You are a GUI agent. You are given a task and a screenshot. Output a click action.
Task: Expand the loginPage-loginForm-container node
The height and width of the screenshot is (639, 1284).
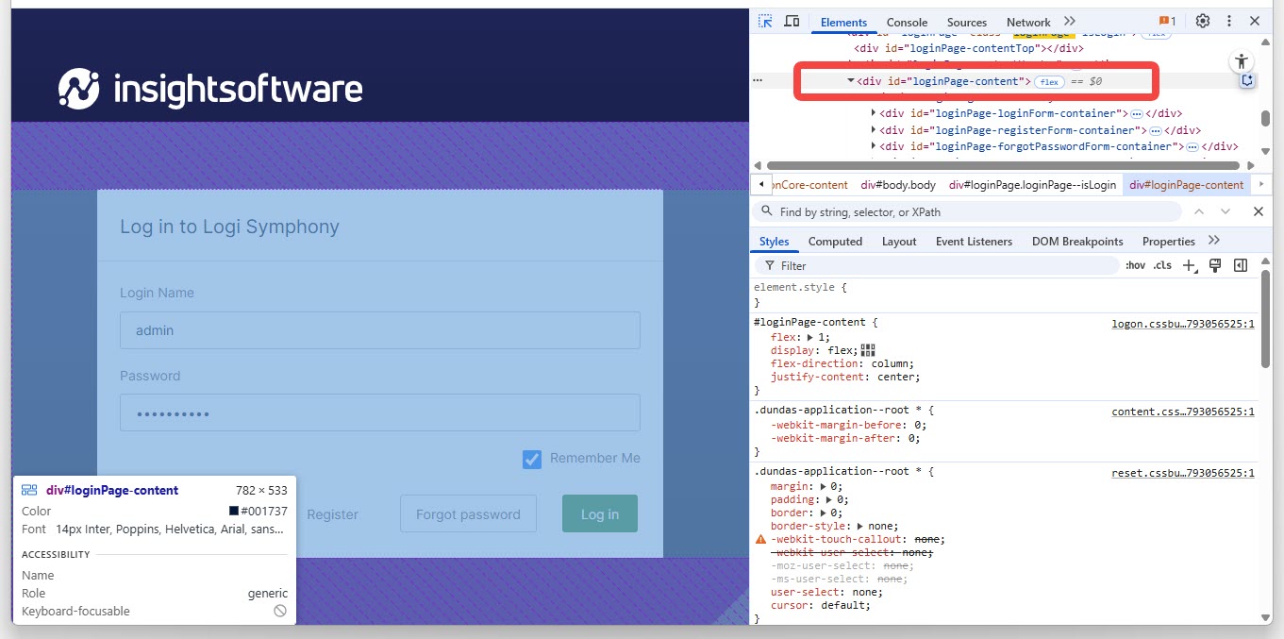[873, 112]
